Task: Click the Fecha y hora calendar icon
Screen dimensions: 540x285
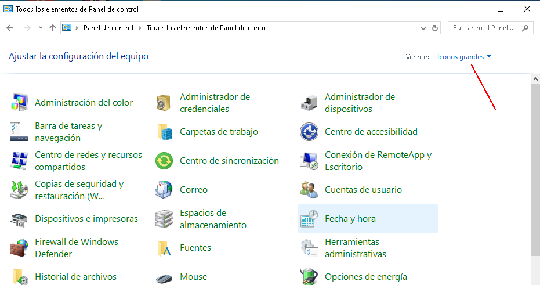Action: click(309, 218)
